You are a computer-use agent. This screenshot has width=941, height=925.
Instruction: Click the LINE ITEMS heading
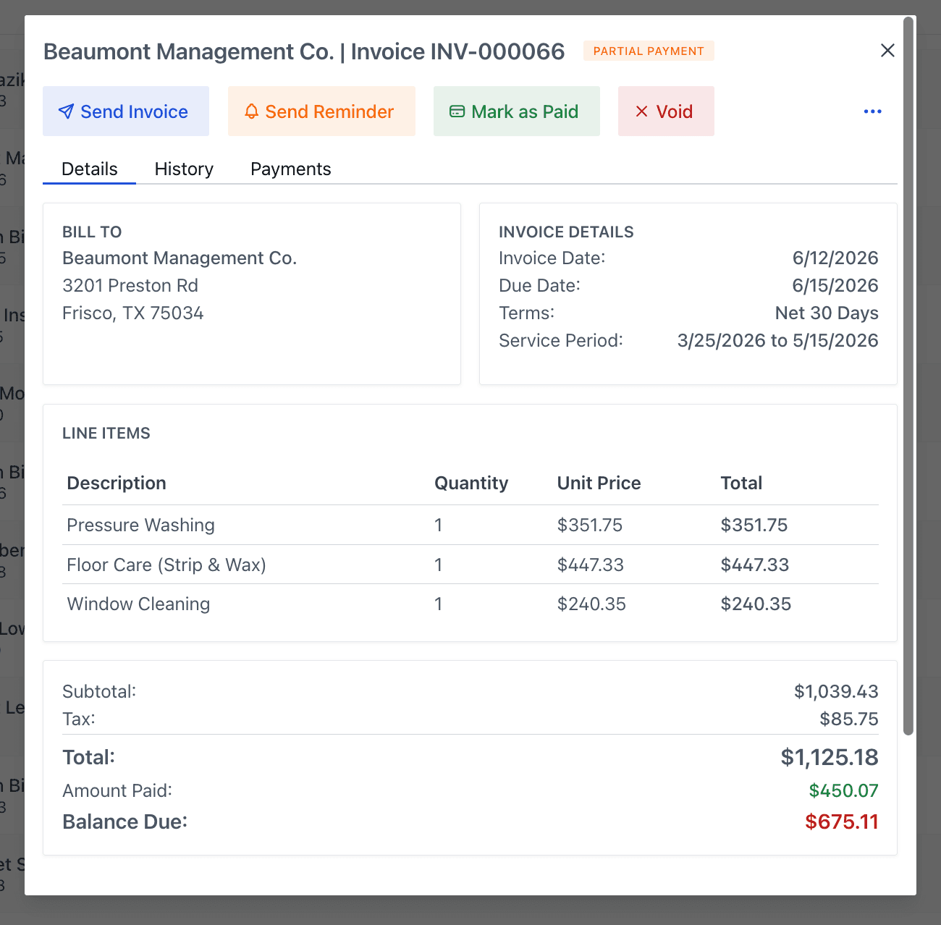[x=106, y=433]
